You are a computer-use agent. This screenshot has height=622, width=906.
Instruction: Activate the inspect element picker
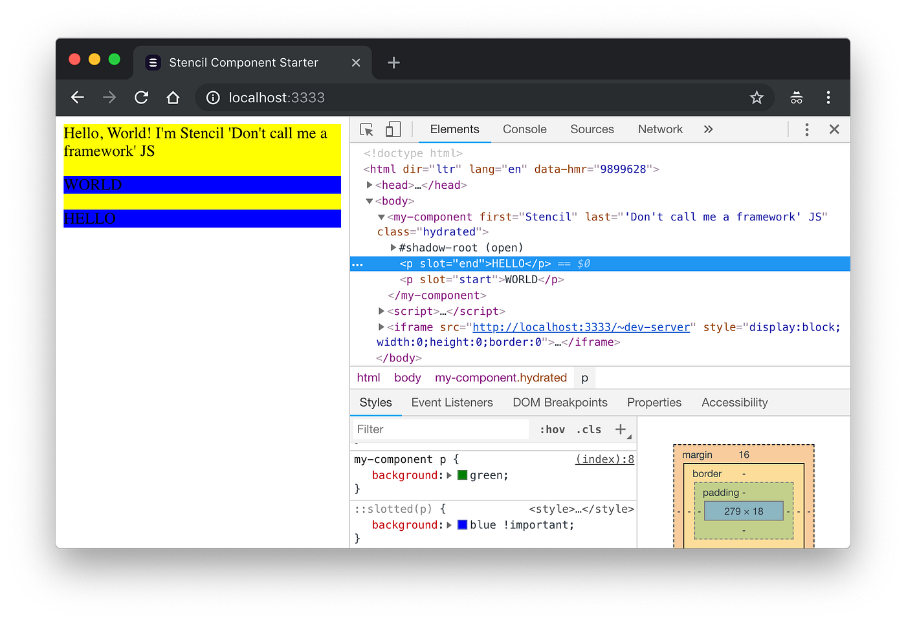point(367,129)
